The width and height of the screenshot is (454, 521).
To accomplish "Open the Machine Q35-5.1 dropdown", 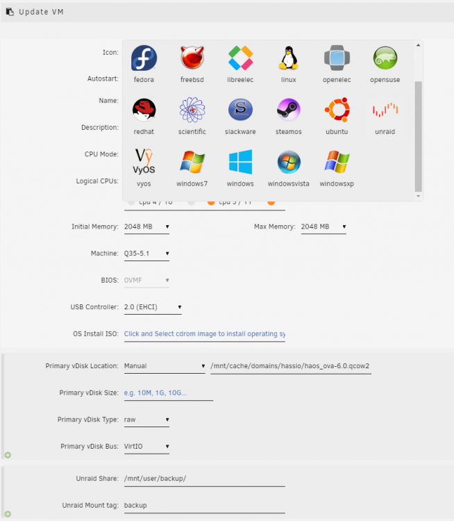I will pyautogui.click(x=146, y=254).
